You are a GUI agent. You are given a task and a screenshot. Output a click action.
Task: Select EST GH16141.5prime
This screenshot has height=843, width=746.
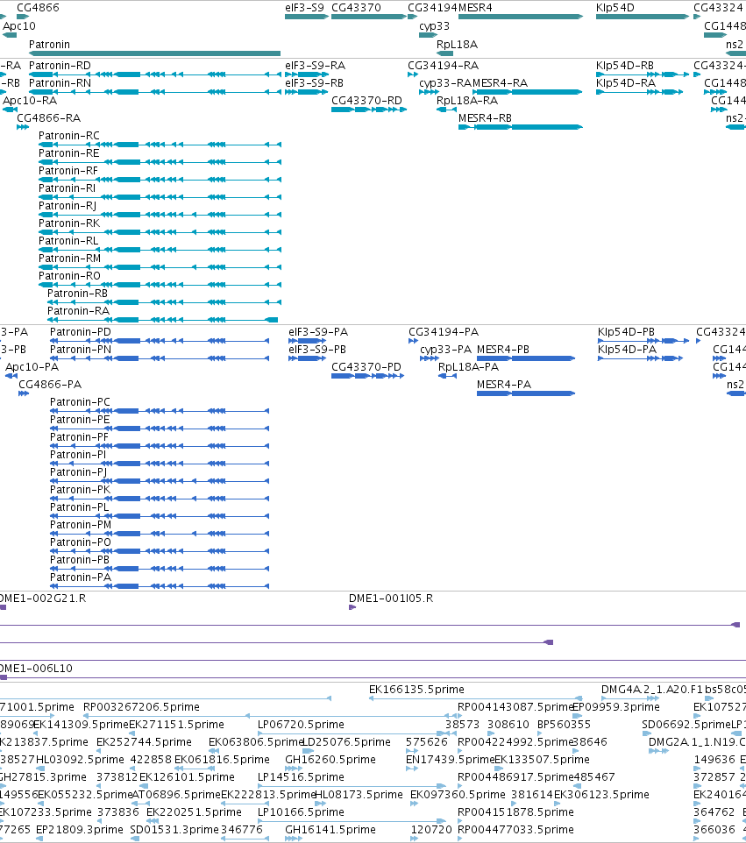(x=294, y=839)
